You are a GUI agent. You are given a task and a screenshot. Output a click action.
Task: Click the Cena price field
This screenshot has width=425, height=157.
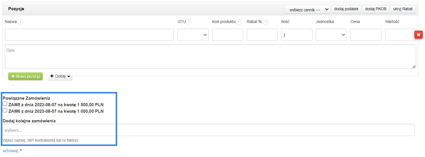click(x=366, y=35)
